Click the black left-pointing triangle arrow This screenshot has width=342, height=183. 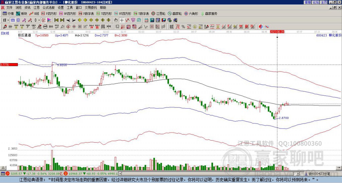click(68, 20)
